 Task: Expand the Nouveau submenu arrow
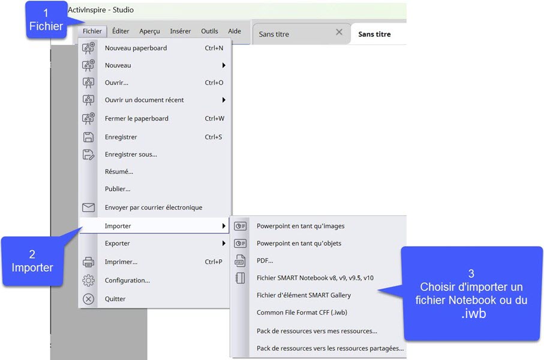click(x=224, y=65)
